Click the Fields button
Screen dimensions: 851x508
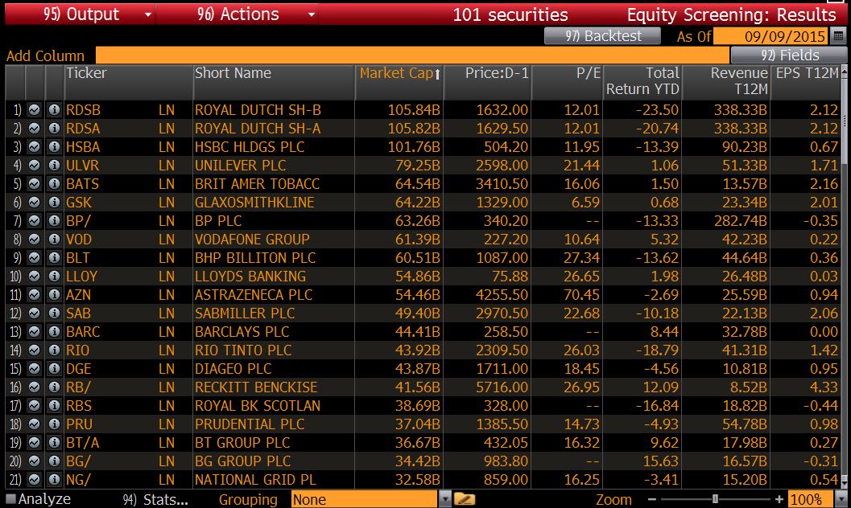tap(789, 55)
